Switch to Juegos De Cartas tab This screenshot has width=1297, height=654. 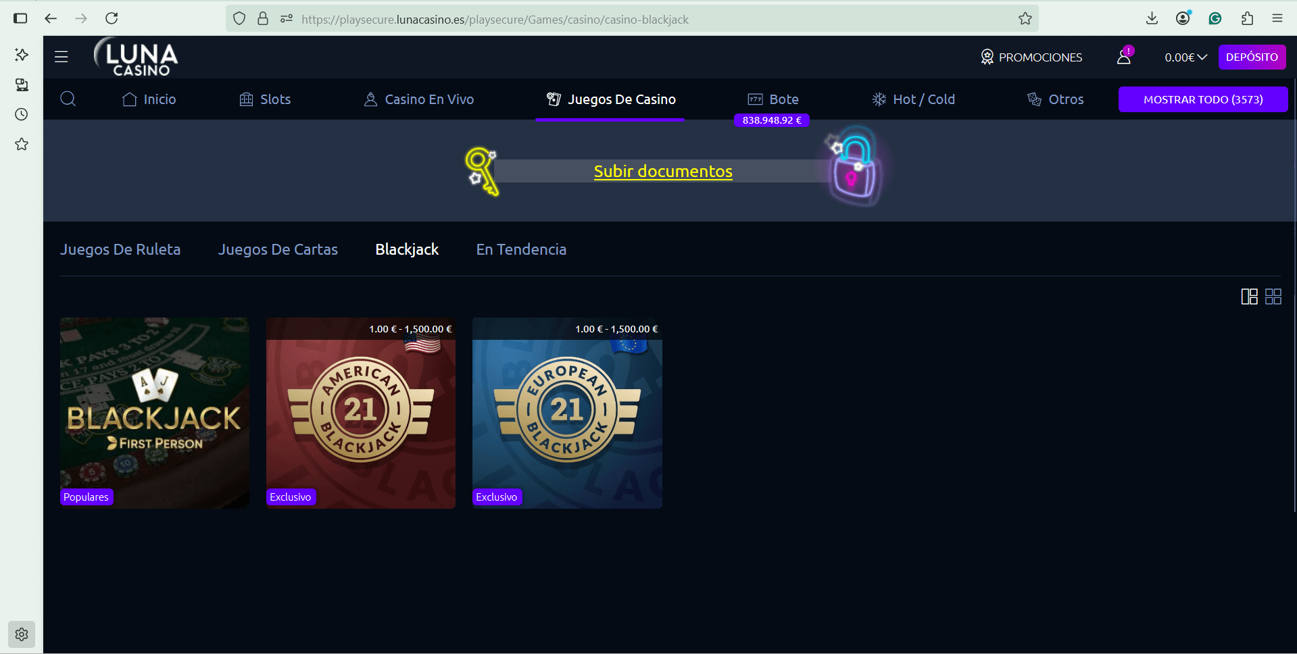coord(278,249)
